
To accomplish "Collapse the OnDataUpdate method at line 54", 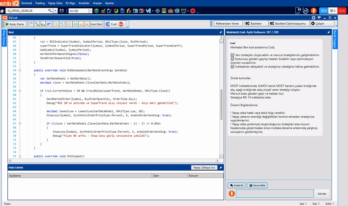I will (x=20, y=70).
